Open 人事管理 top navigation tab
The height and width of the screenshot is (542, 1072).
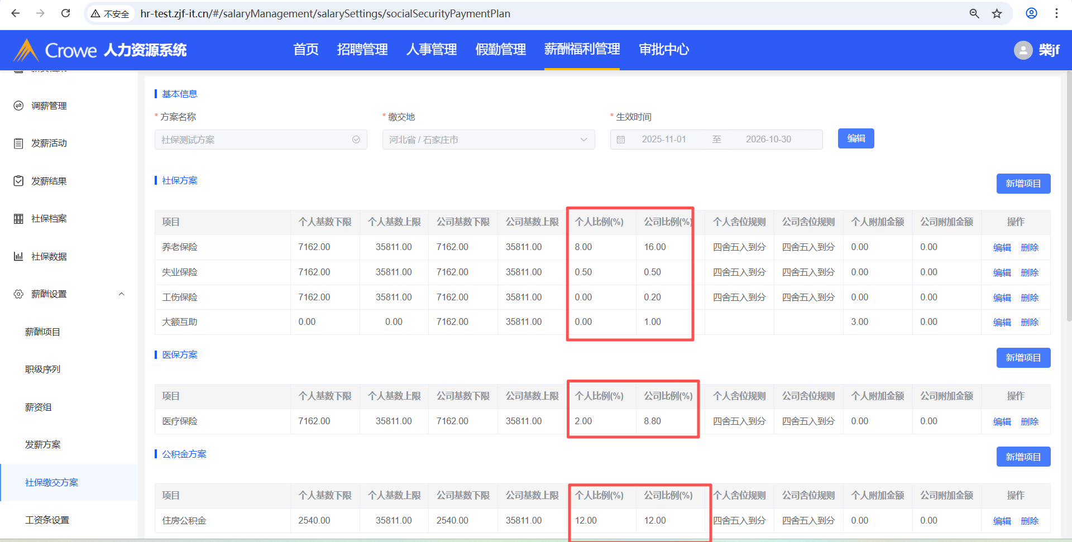click(x=431, y=50)
